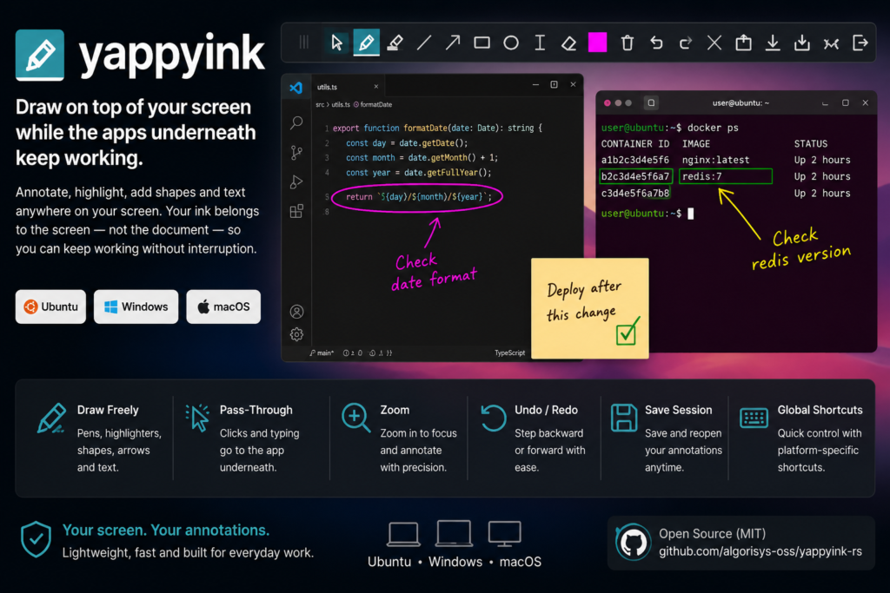Choose the Highlighter tool
The width and height of the screenshot is (890, 593).
395,43
